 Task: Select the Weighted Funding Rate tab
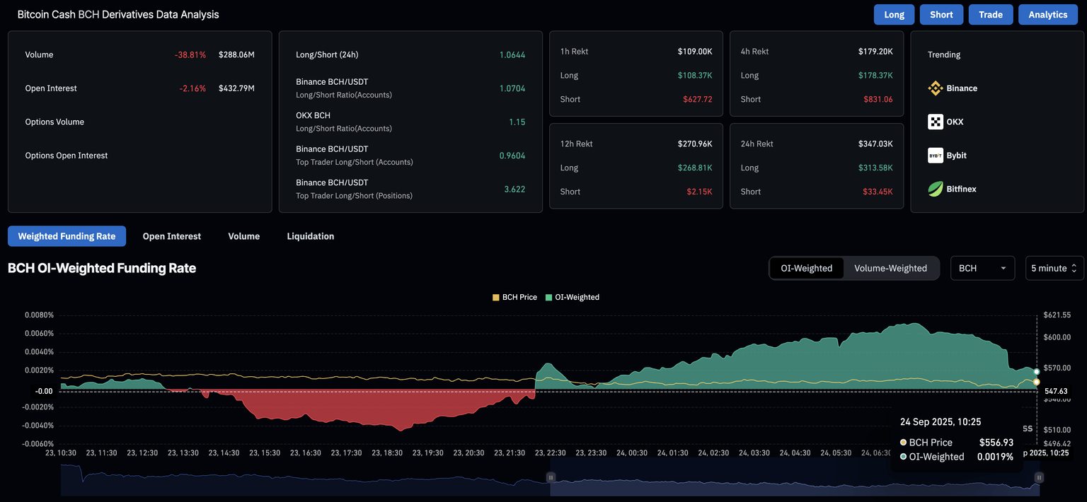point(67,236)
